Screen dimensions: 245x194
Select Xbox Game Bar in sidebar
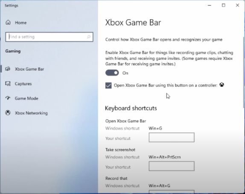click(29, 69)
